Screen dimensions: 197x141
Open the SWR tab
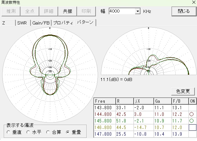(x=22, y=23)
